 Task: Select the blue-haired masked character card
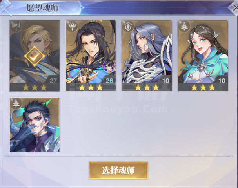35,125
